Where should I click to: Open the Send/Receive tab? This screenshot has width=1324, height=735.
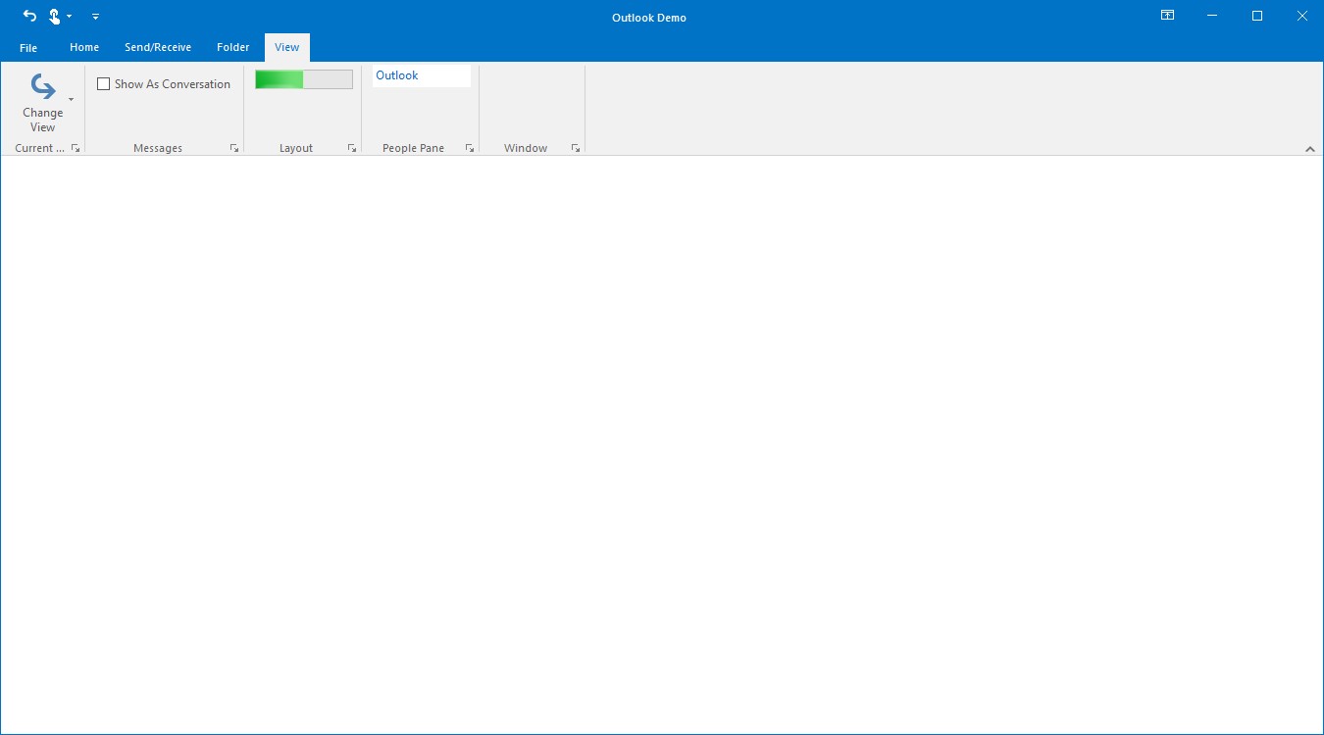[158, 46]
